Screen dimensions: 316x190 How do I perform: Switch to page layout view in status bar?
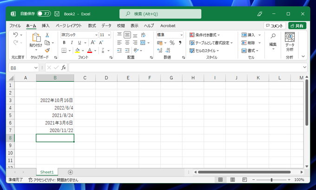pos(232,180)
